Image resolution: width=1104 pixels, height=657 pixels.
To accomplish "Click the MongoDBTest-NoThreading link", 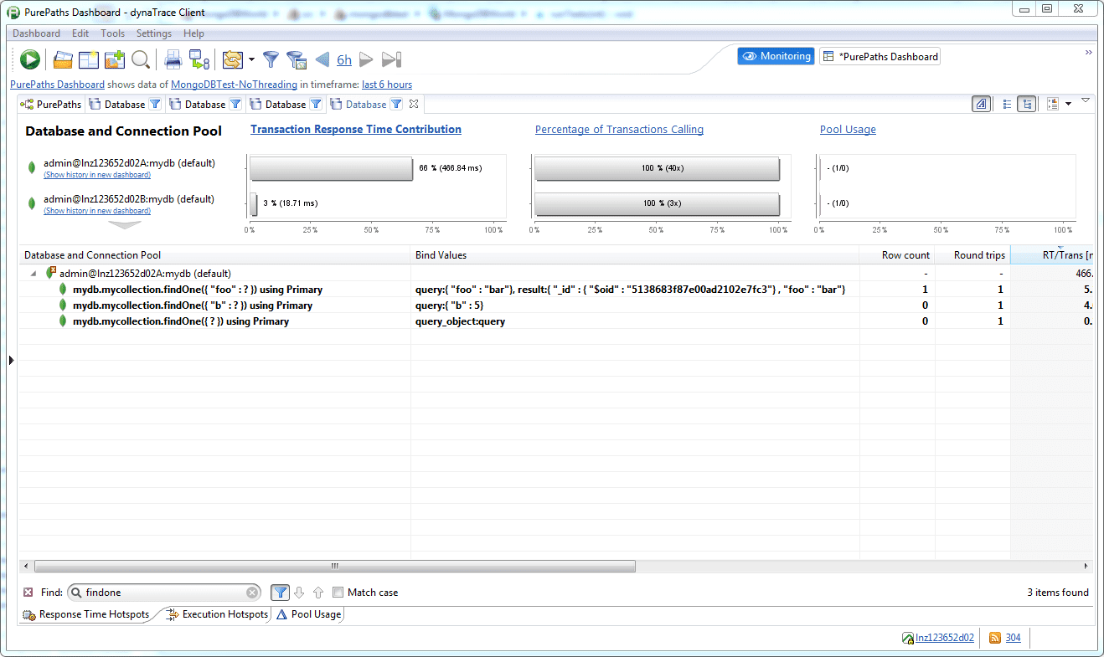I will (234, 85).
